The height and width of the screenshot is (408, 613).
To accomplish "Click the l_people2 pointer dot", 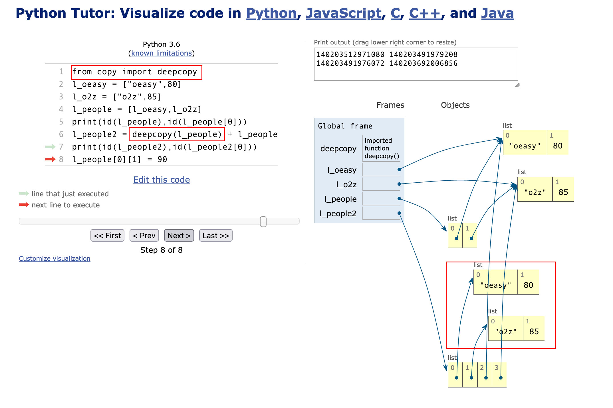I will 399,213.
